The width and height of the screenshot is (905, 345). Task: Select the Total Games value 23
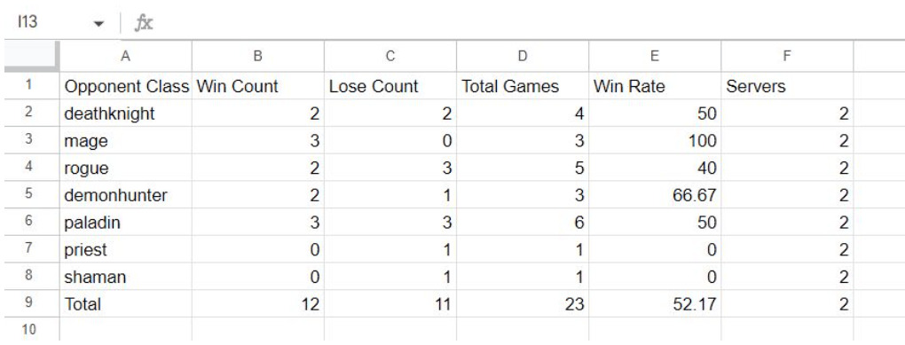point(523,304)
